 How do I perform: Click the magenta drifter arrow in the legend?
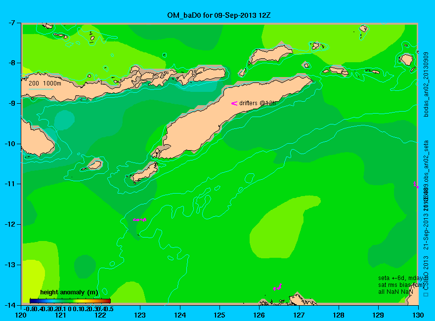tap(234, 103)
